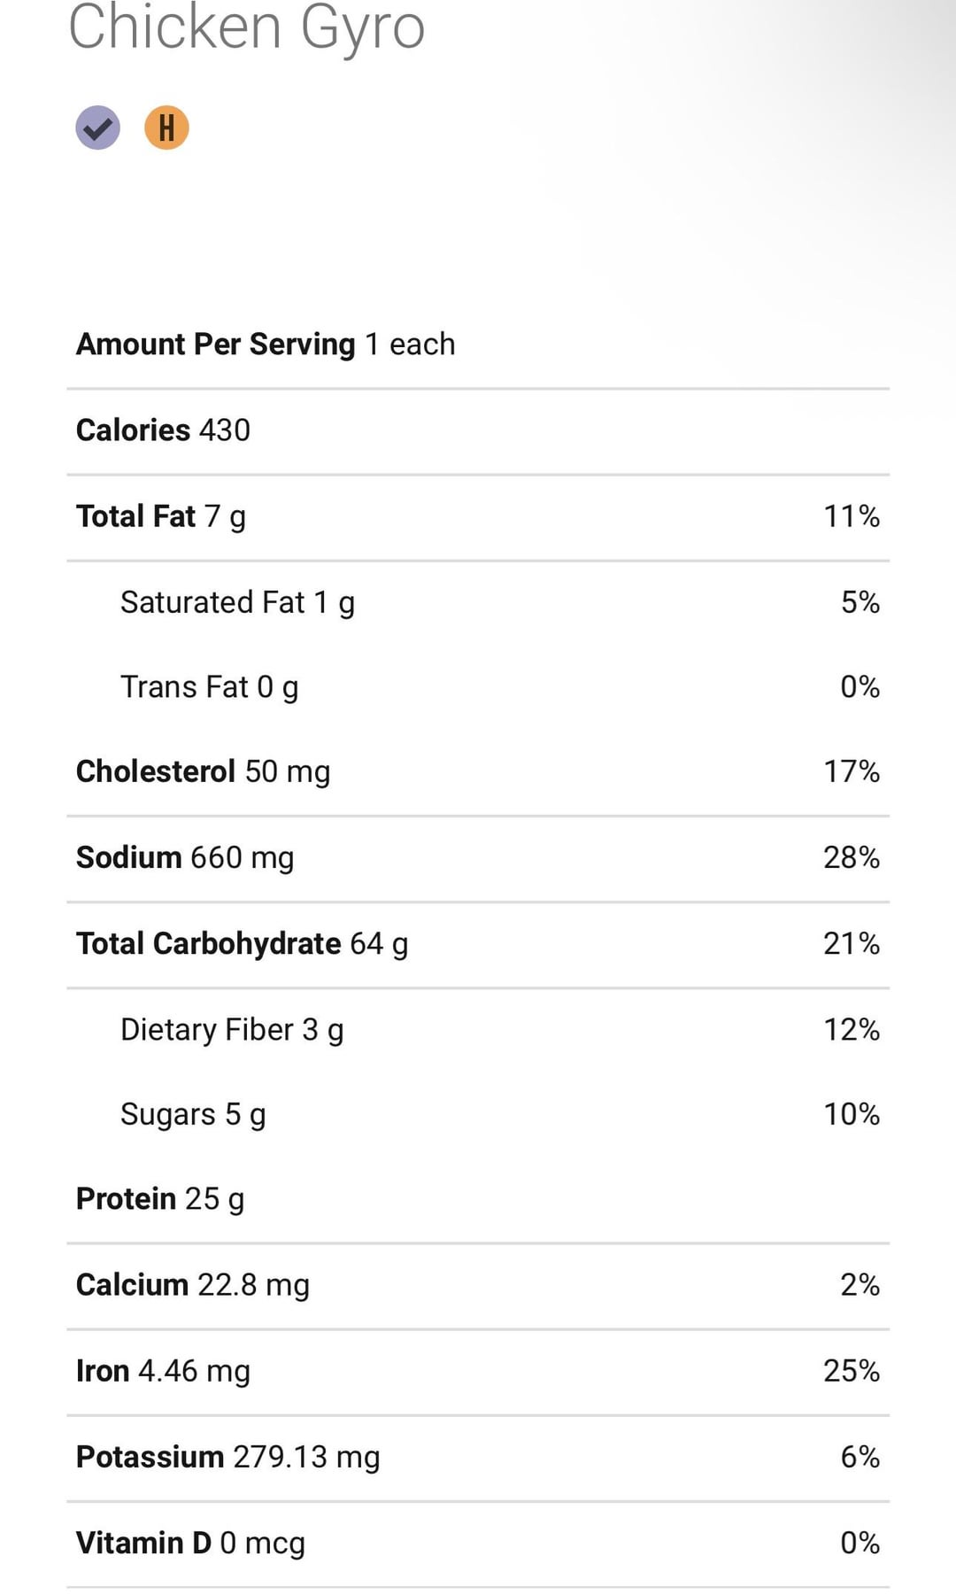Select the Total Carbohydrate 64 g label
Viewport: 956px width, 1595px height.
coord(242,944)
